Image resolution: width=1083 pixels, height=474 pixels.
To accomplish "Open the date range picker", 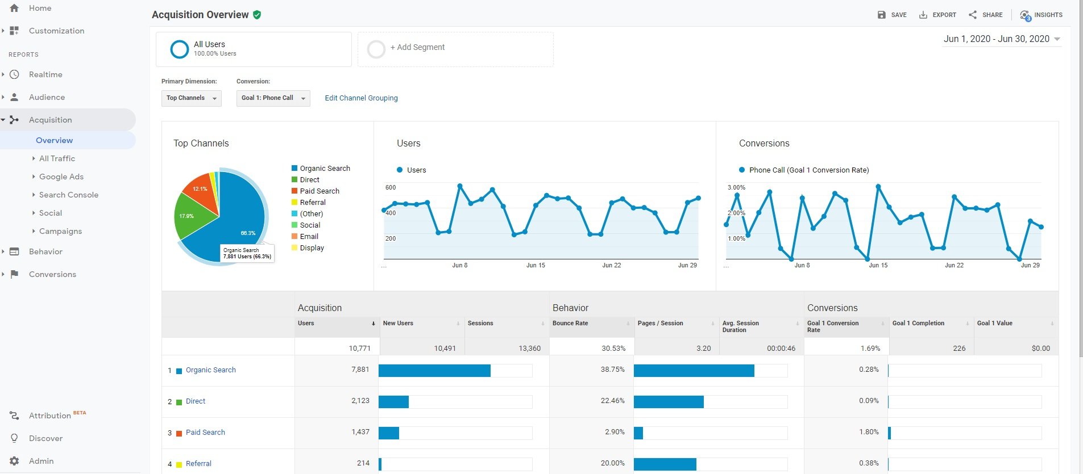I will 1001,39.
